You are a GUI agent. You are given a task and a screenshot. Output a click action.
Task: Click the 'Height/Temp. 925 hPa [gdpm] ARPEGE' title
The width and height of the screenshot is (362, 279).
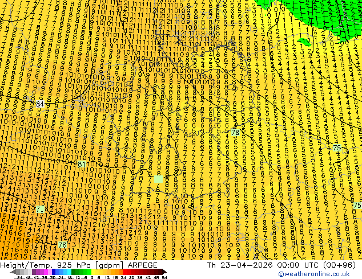(x=79, y=265)
